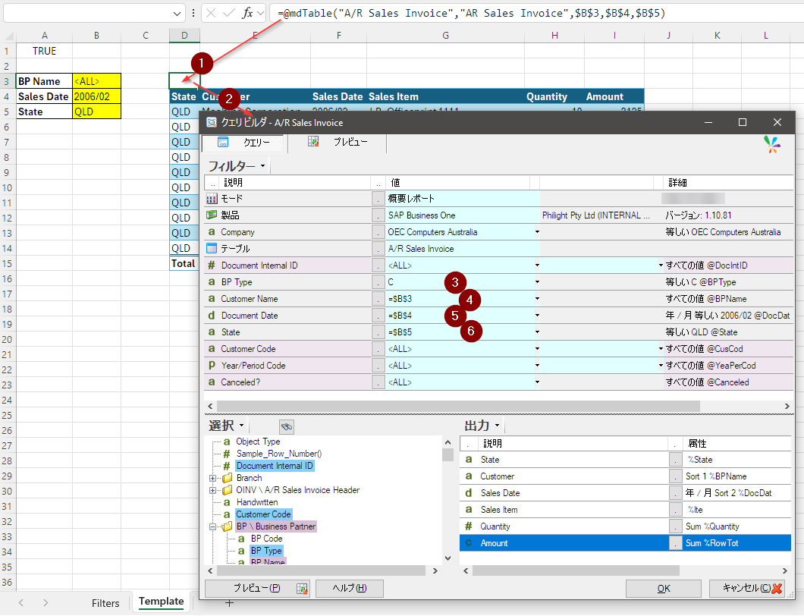804x616 pixels.
Task: Open the Filters worksheet tab
Action: coord(105,603)
